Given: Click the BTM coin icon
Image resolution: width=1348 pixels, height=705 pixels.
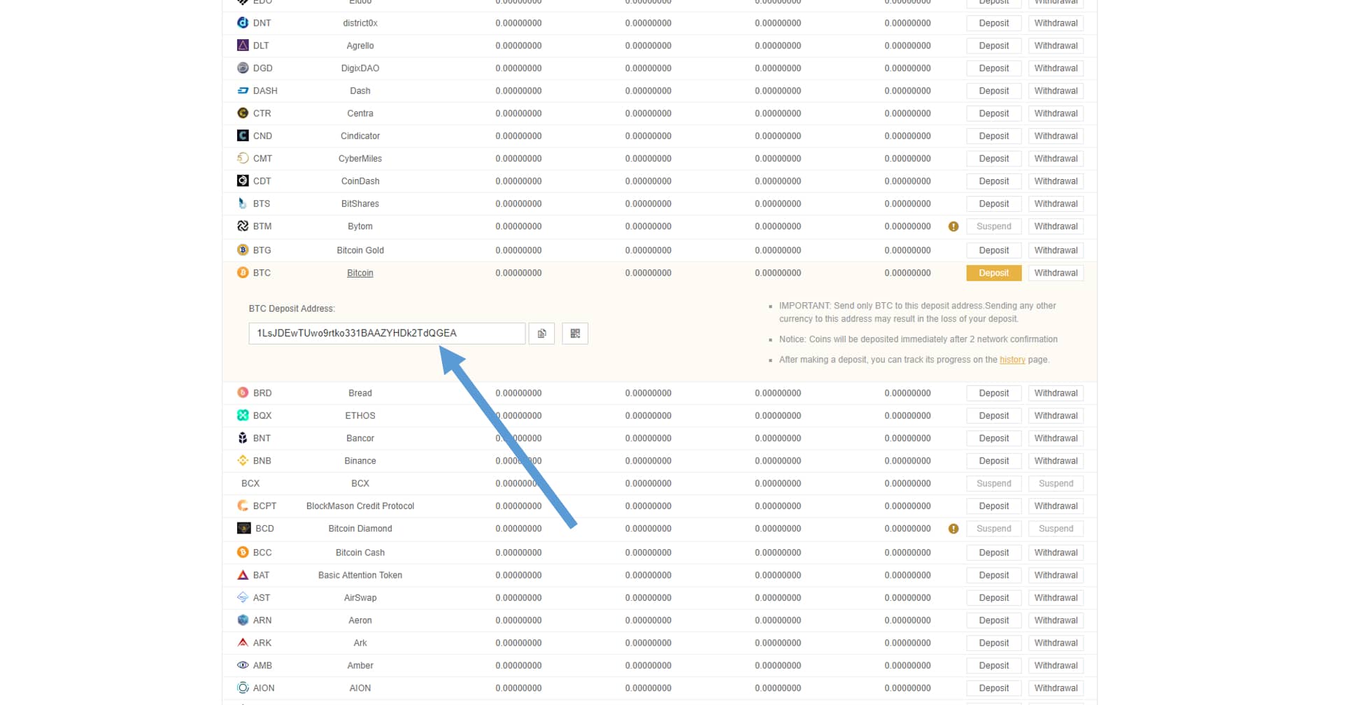Looking at the screenshot, I should (243, 226).
